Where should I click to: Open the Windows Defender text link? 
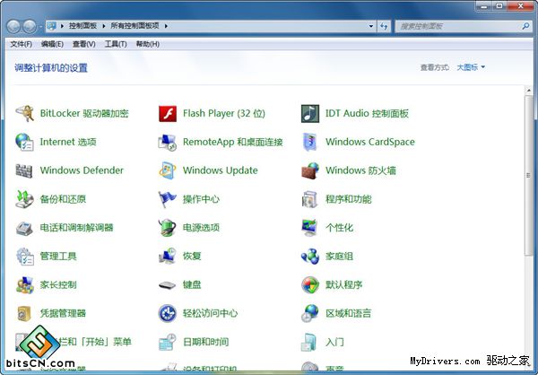82,170
